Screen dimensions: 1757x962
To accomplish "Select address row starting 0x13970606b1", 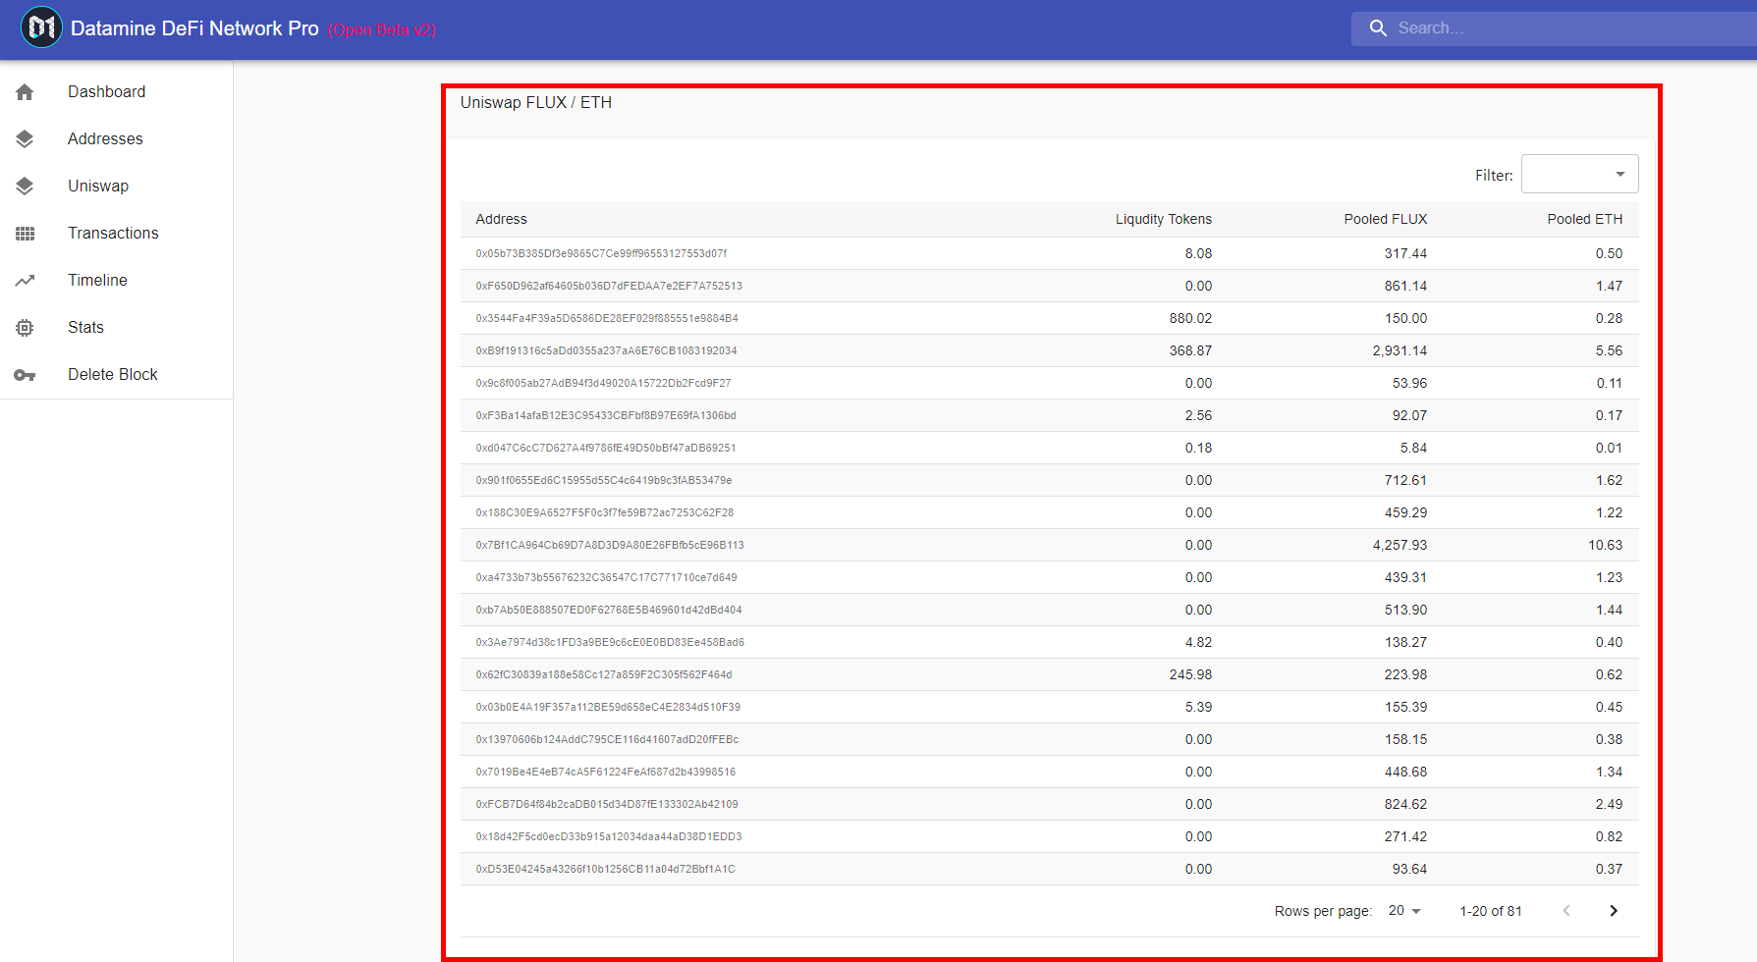I will 1049,739.
